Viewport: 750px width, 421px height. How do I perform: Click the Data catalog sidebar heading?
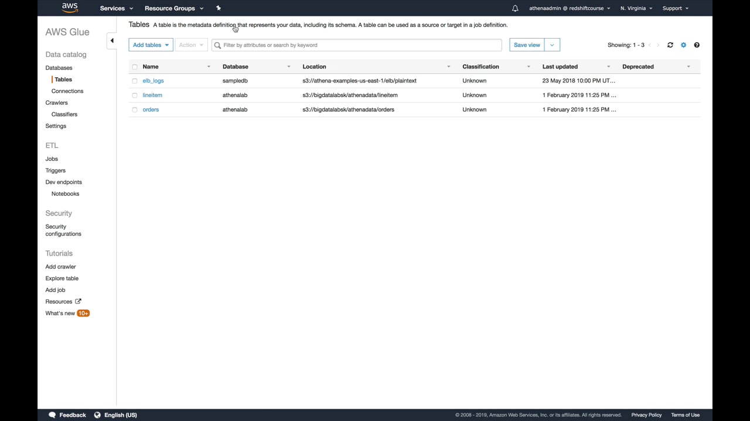tap(66, 54)
